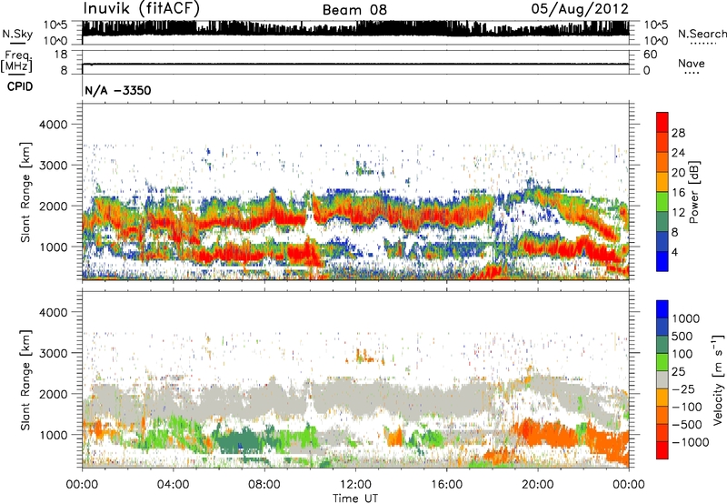
Task: Click the '08:00' time axis label
Action: (264, 485)
